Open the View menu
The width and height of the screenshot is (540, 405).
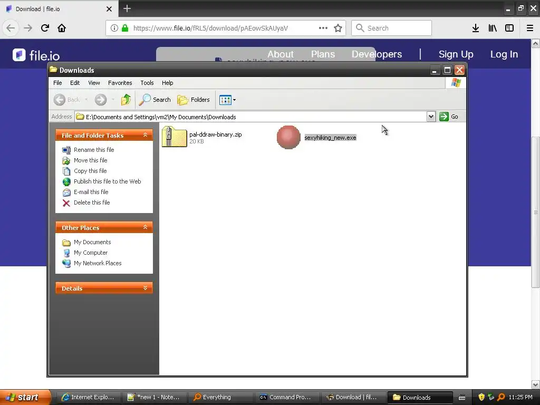94,83
